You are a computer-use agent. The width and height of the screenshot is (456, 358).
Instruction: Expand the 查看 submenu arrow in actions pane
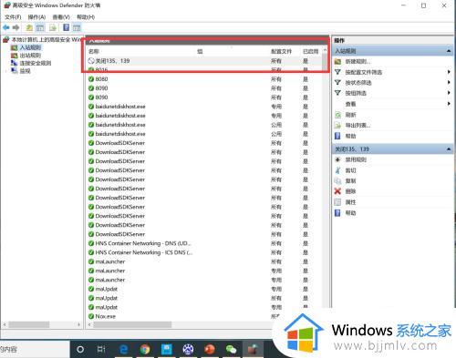tap(449, 104)
